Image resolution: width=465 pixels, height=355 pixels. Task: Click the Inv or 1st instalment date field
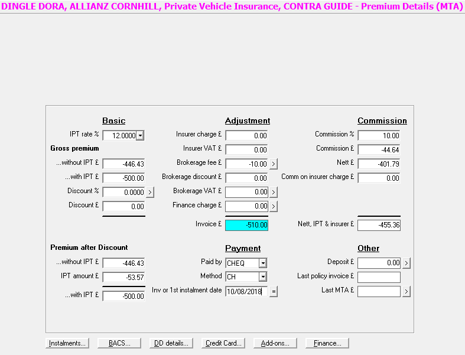(246, 292)
